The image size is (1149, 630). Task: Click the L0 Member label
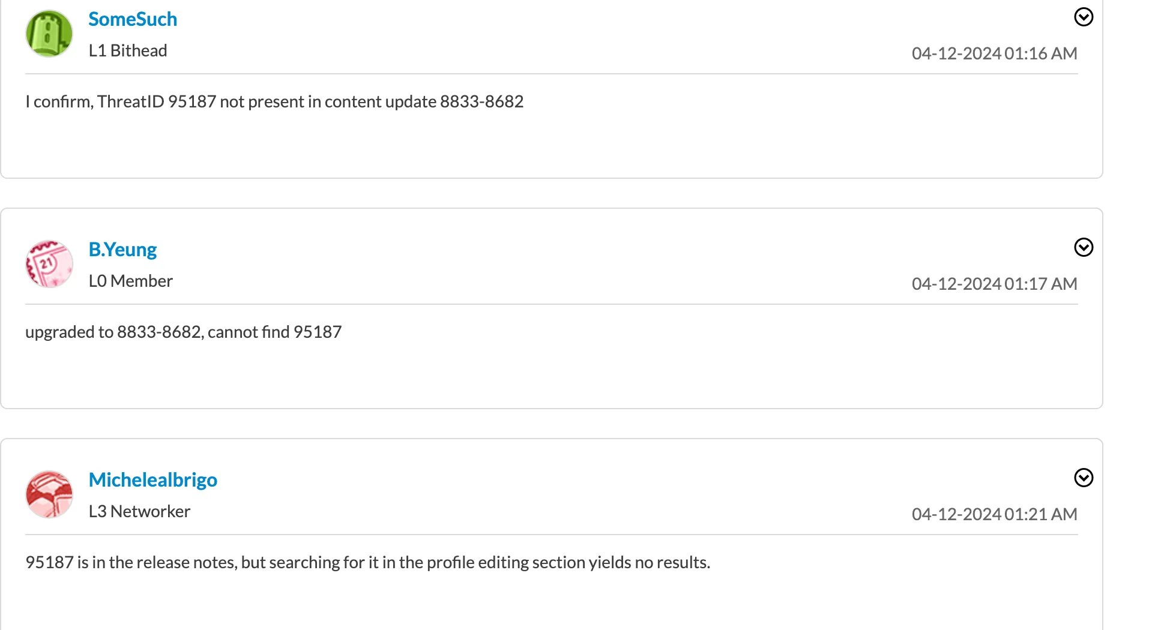click(x=130, y=280)
